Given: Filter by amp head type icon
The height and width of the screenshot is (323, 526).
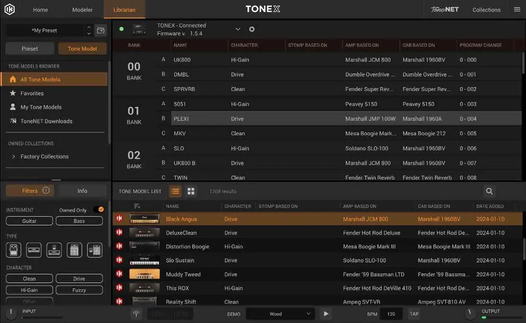Looking at the screenshot, I should coord(34,250).
